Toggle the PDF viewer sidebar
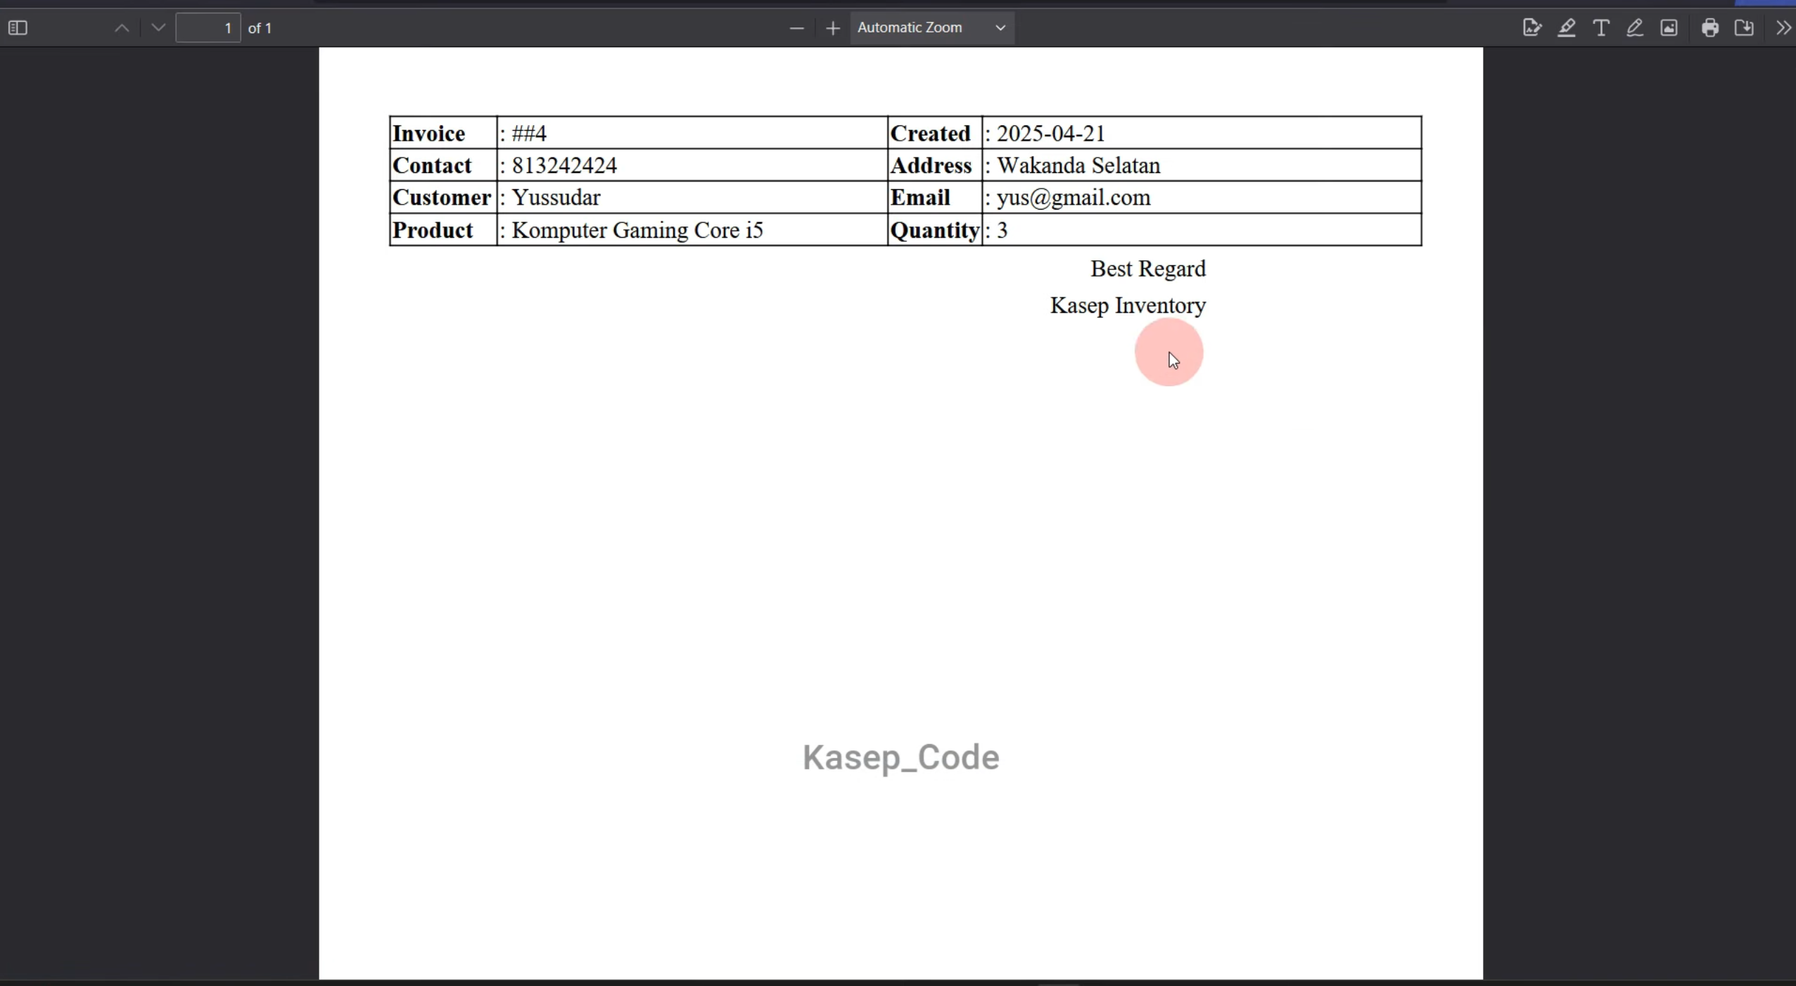 [18, 28]
